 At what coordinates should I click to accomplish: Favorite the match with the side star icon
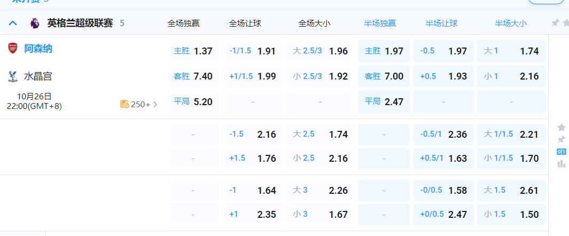[561, 128]
